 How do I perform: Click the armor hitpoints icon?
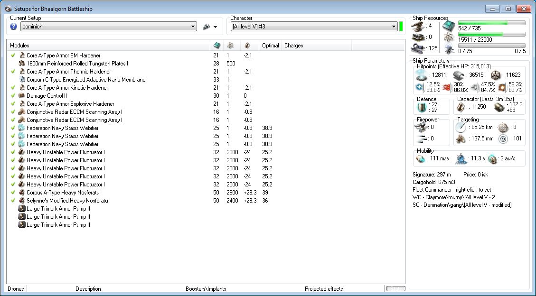459,75
